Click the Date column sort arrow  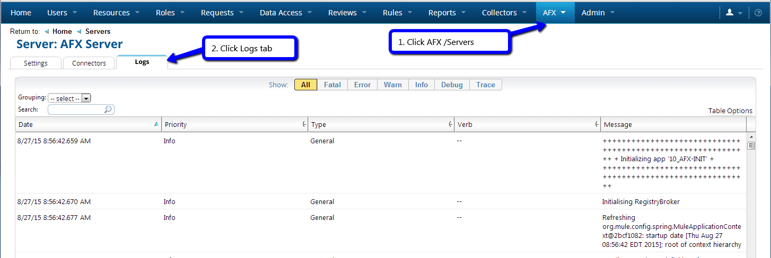156,124
